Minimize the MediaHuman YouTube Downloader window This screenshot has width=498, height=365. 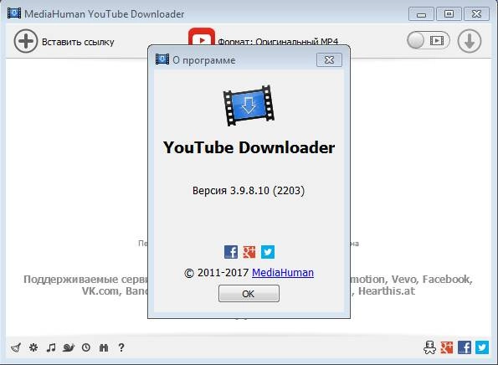click(x=421, y=14)
